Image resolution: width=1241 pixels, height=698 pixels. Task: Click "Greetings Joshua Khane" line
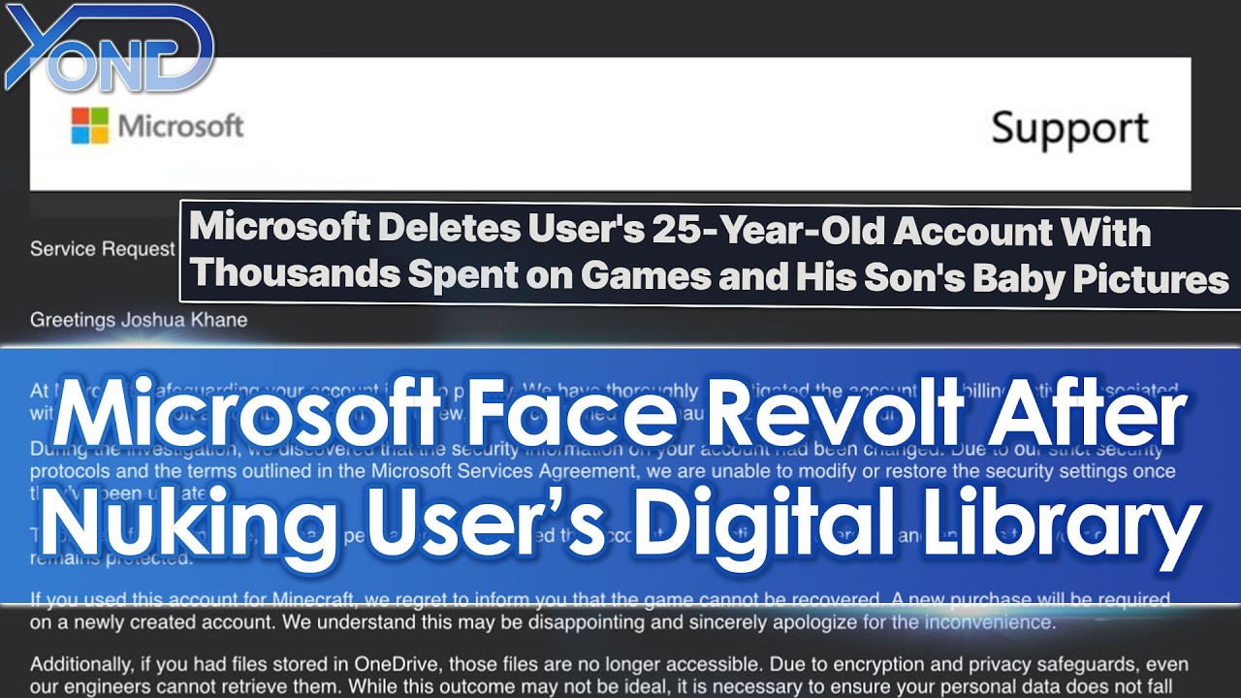pos(139,319)
